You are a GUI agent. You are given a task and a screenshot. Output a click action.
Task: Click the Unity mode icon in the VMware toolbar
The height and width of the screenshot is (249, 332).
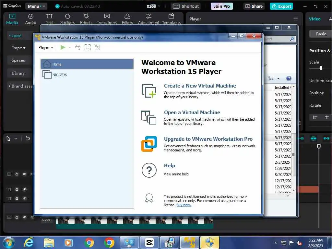coord(97,47)
